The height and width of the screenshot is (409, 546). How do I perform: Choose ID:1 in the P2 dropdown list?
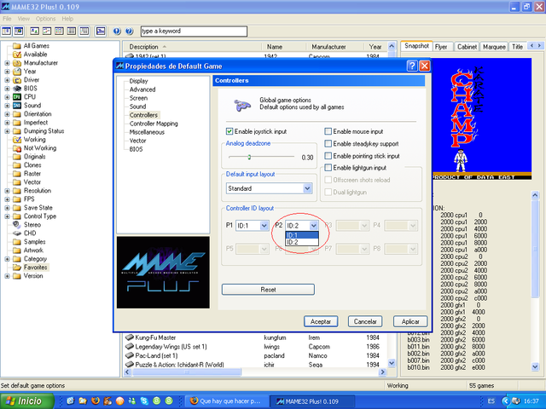click(x=301, y=235)
